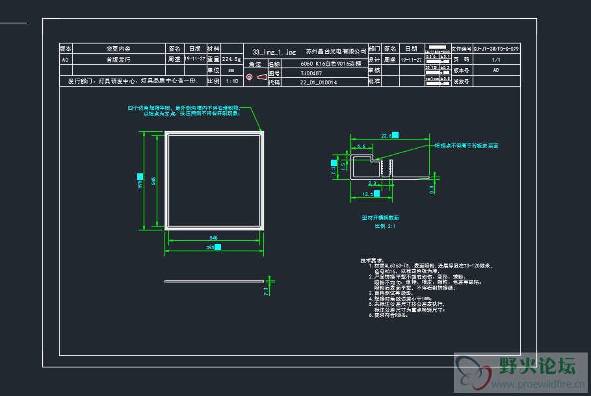Click the "发行部门：灯具研发中心" distribution note

(133, 81)
